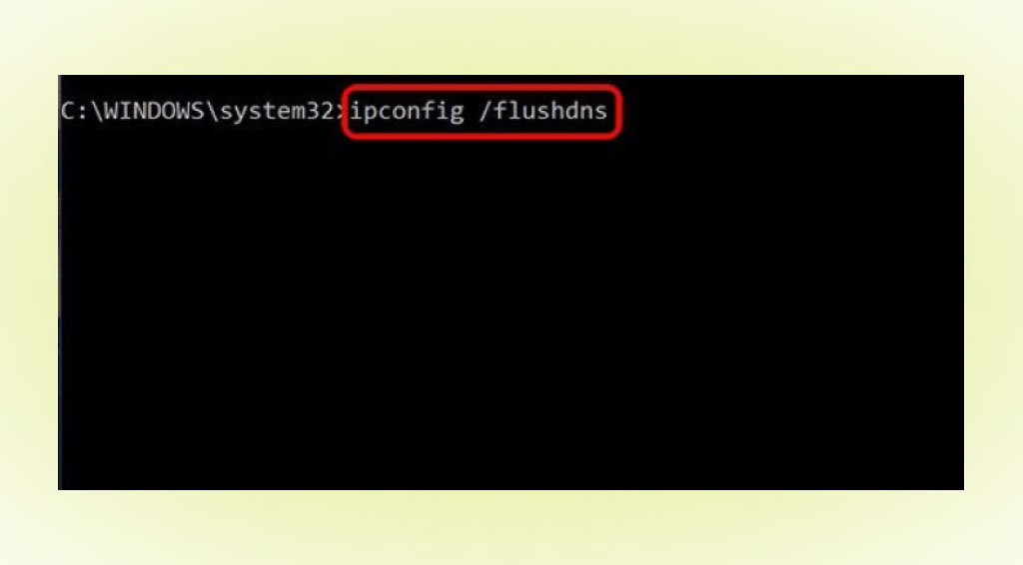
Task: Click the ipconfig command word
Action: coord(406,112)
